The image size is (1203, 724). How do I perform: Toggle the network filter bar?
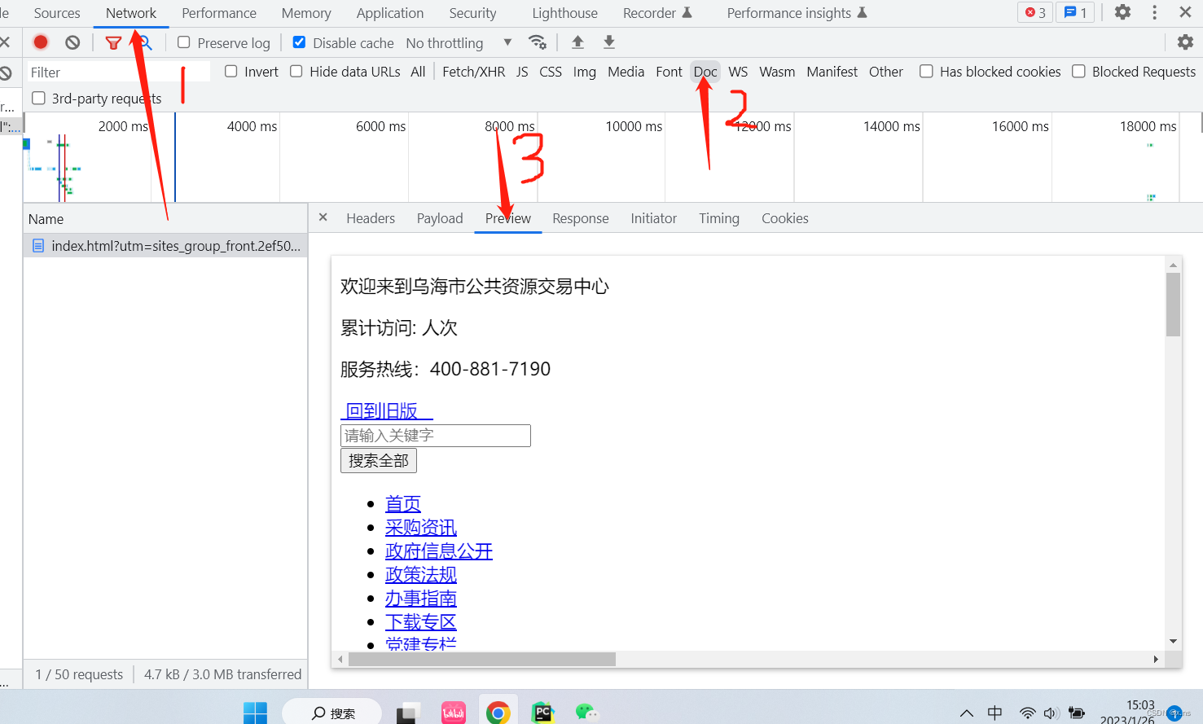click(x=113, y=42)
